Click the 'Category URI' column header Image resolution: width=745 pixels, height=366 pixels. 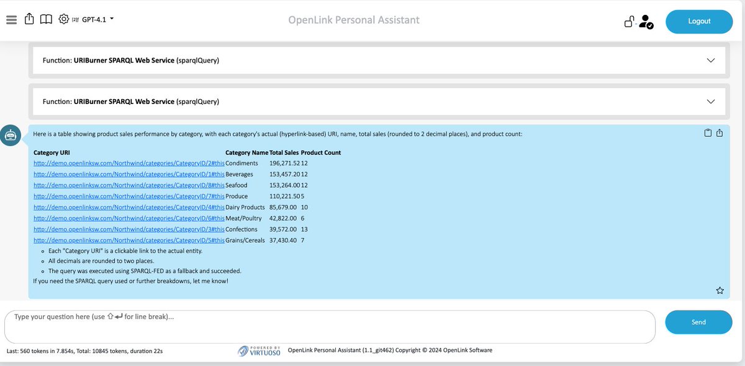(x=52, y=152)
